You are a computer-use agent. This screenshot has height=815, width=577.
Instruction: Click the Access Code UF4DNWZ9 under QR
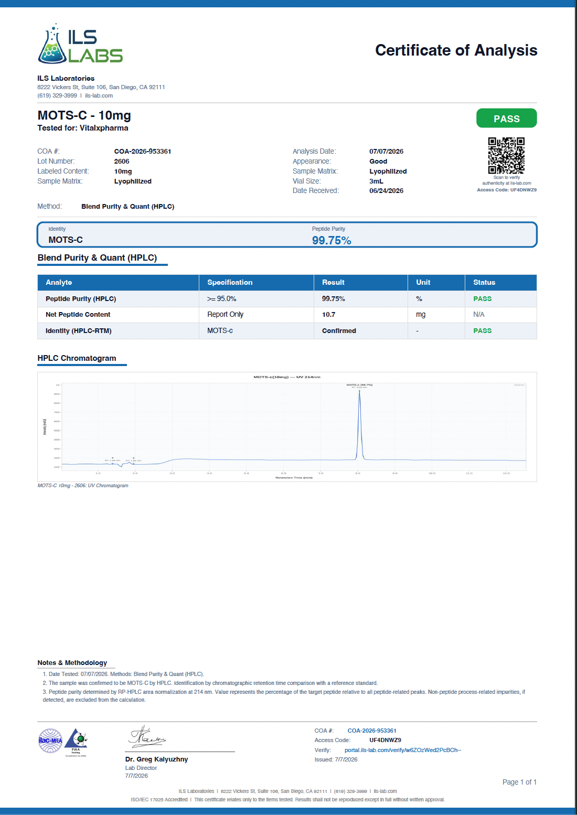click(x=507, y=190)
